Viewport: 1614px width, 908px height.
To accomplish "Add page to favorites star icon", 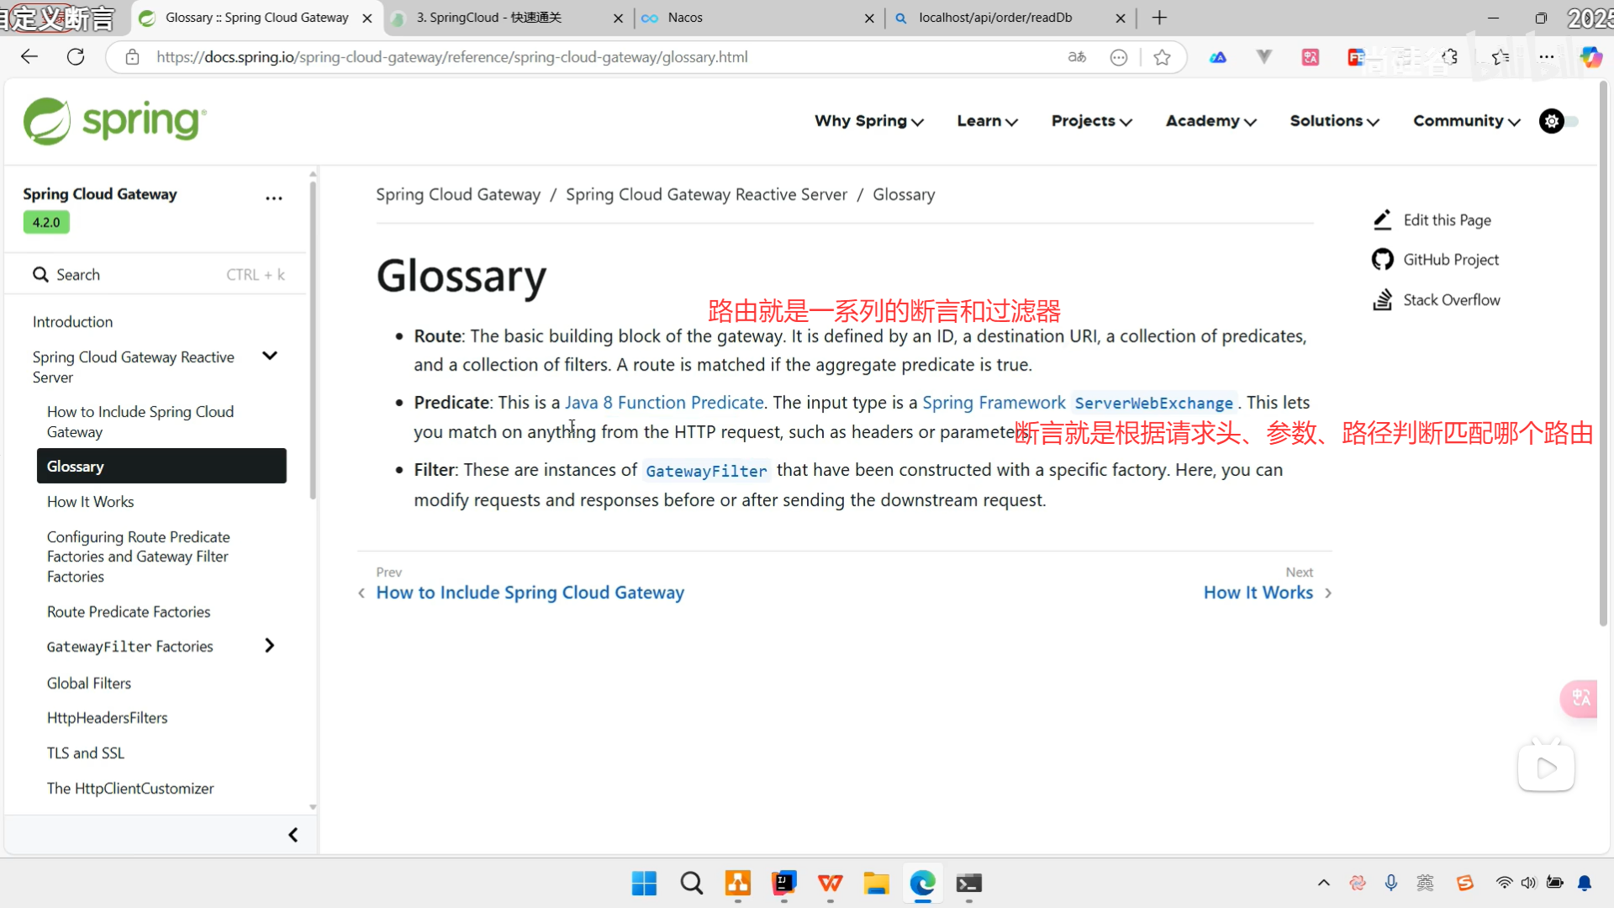I will tap(1162, 57).
